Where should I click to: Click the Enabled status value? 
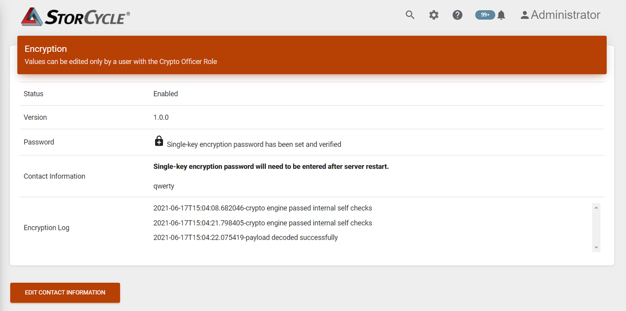[x=165, y=94]
